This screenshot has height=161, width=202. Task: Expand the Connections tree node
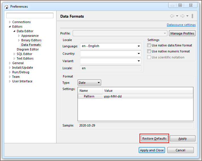click(10, 22)
